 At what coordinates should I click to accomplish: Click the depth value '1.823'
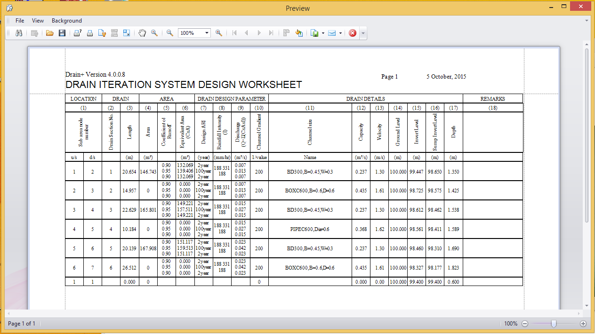(453, 268)
